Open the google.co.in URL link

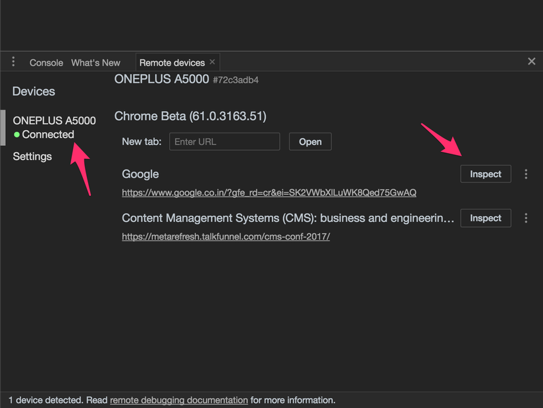pyautogui.click(x=269, y=193)
